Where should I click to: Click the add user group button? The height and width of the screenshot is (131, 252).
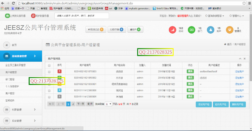204,104
